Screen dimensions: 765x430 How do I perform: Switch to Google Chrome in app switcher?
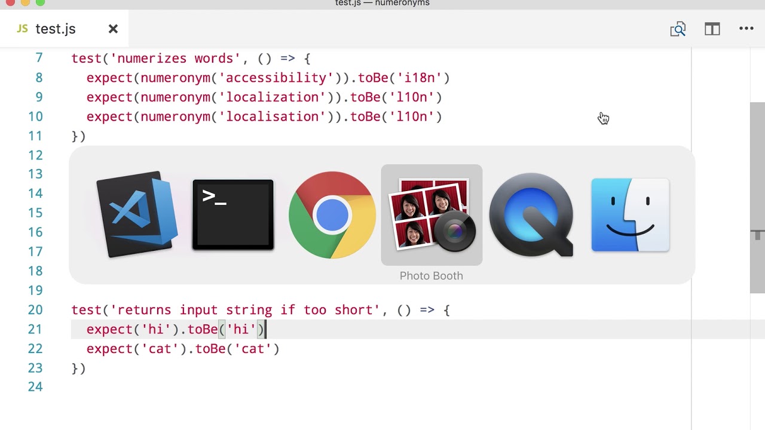[332, 215]
